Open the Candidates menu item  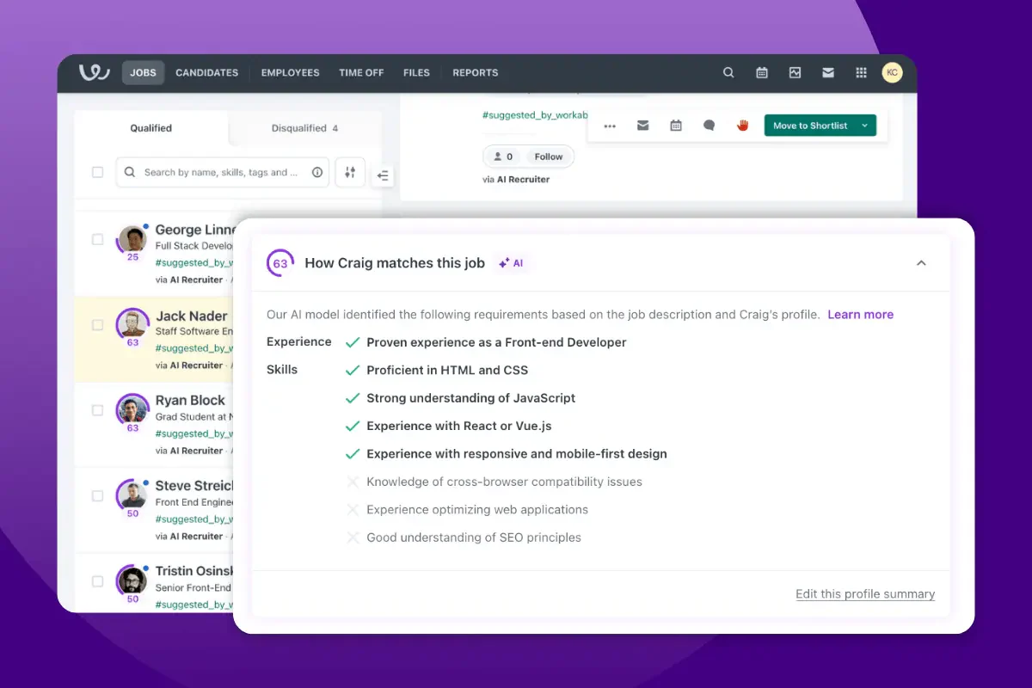tap(207, 73)
